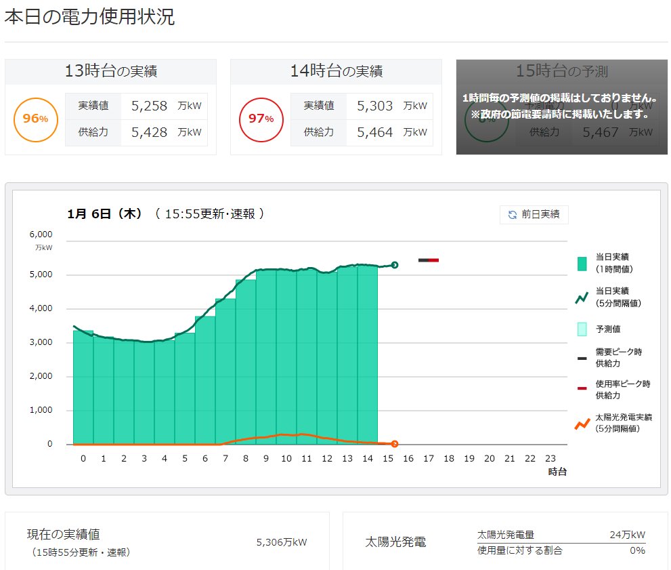Select the 13時台の実績 panel header
This screenshot has width=671, height=570.
(110, 72)
